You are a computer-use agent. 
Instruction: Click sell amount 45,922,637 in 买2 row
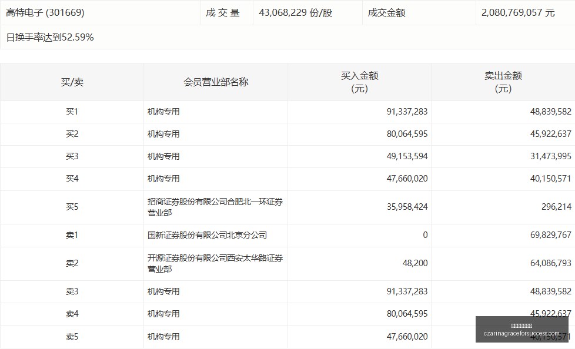click(x=551, y=134)
